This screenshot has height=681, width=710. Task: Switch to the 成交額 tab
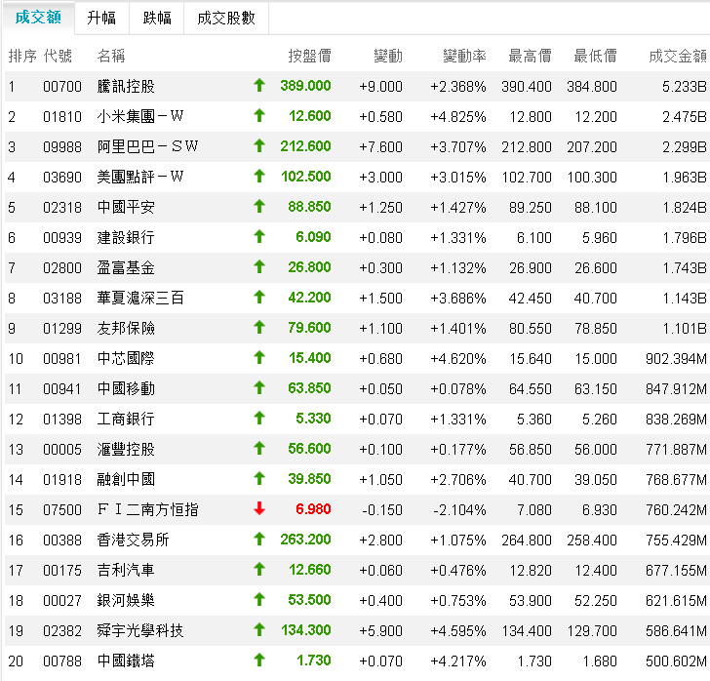(38, 18)
